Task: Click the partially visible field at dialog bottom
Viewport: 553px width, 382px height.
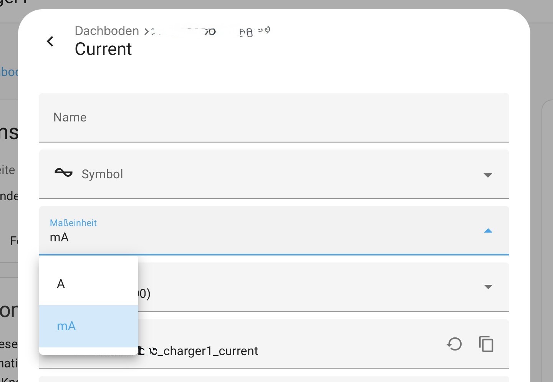Action: point(274,379)
